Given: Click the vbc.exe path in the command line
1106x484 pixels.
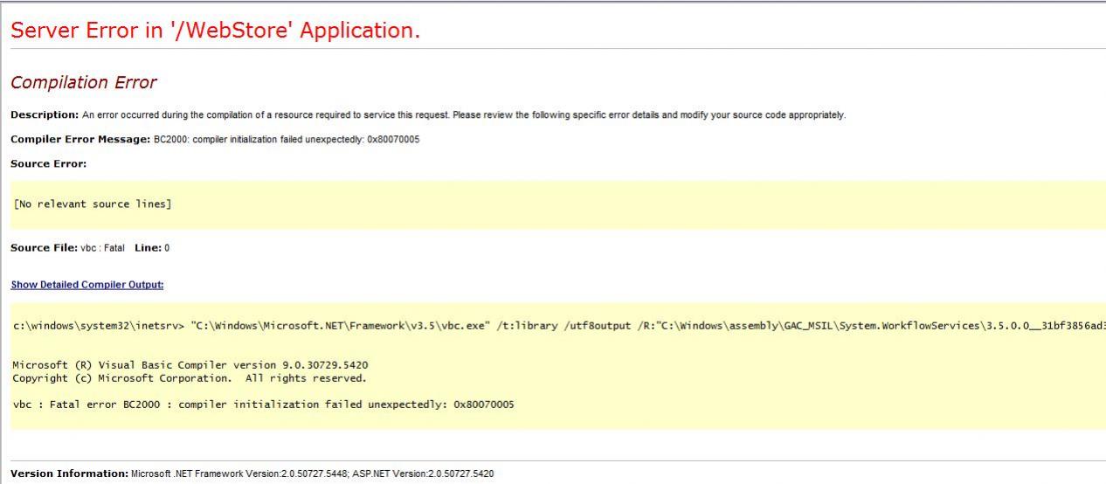Looking at the screenshot, I should click(x=332, y=327).
